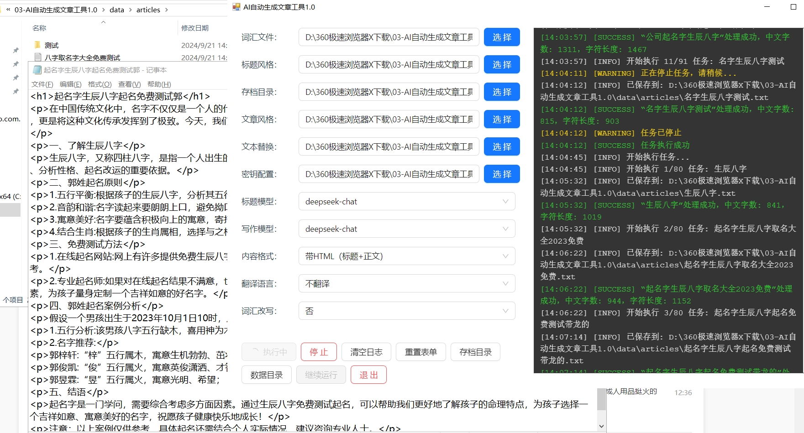
Task: Open Notepad 帮助(H) menu
Action: tap(159, 84)
